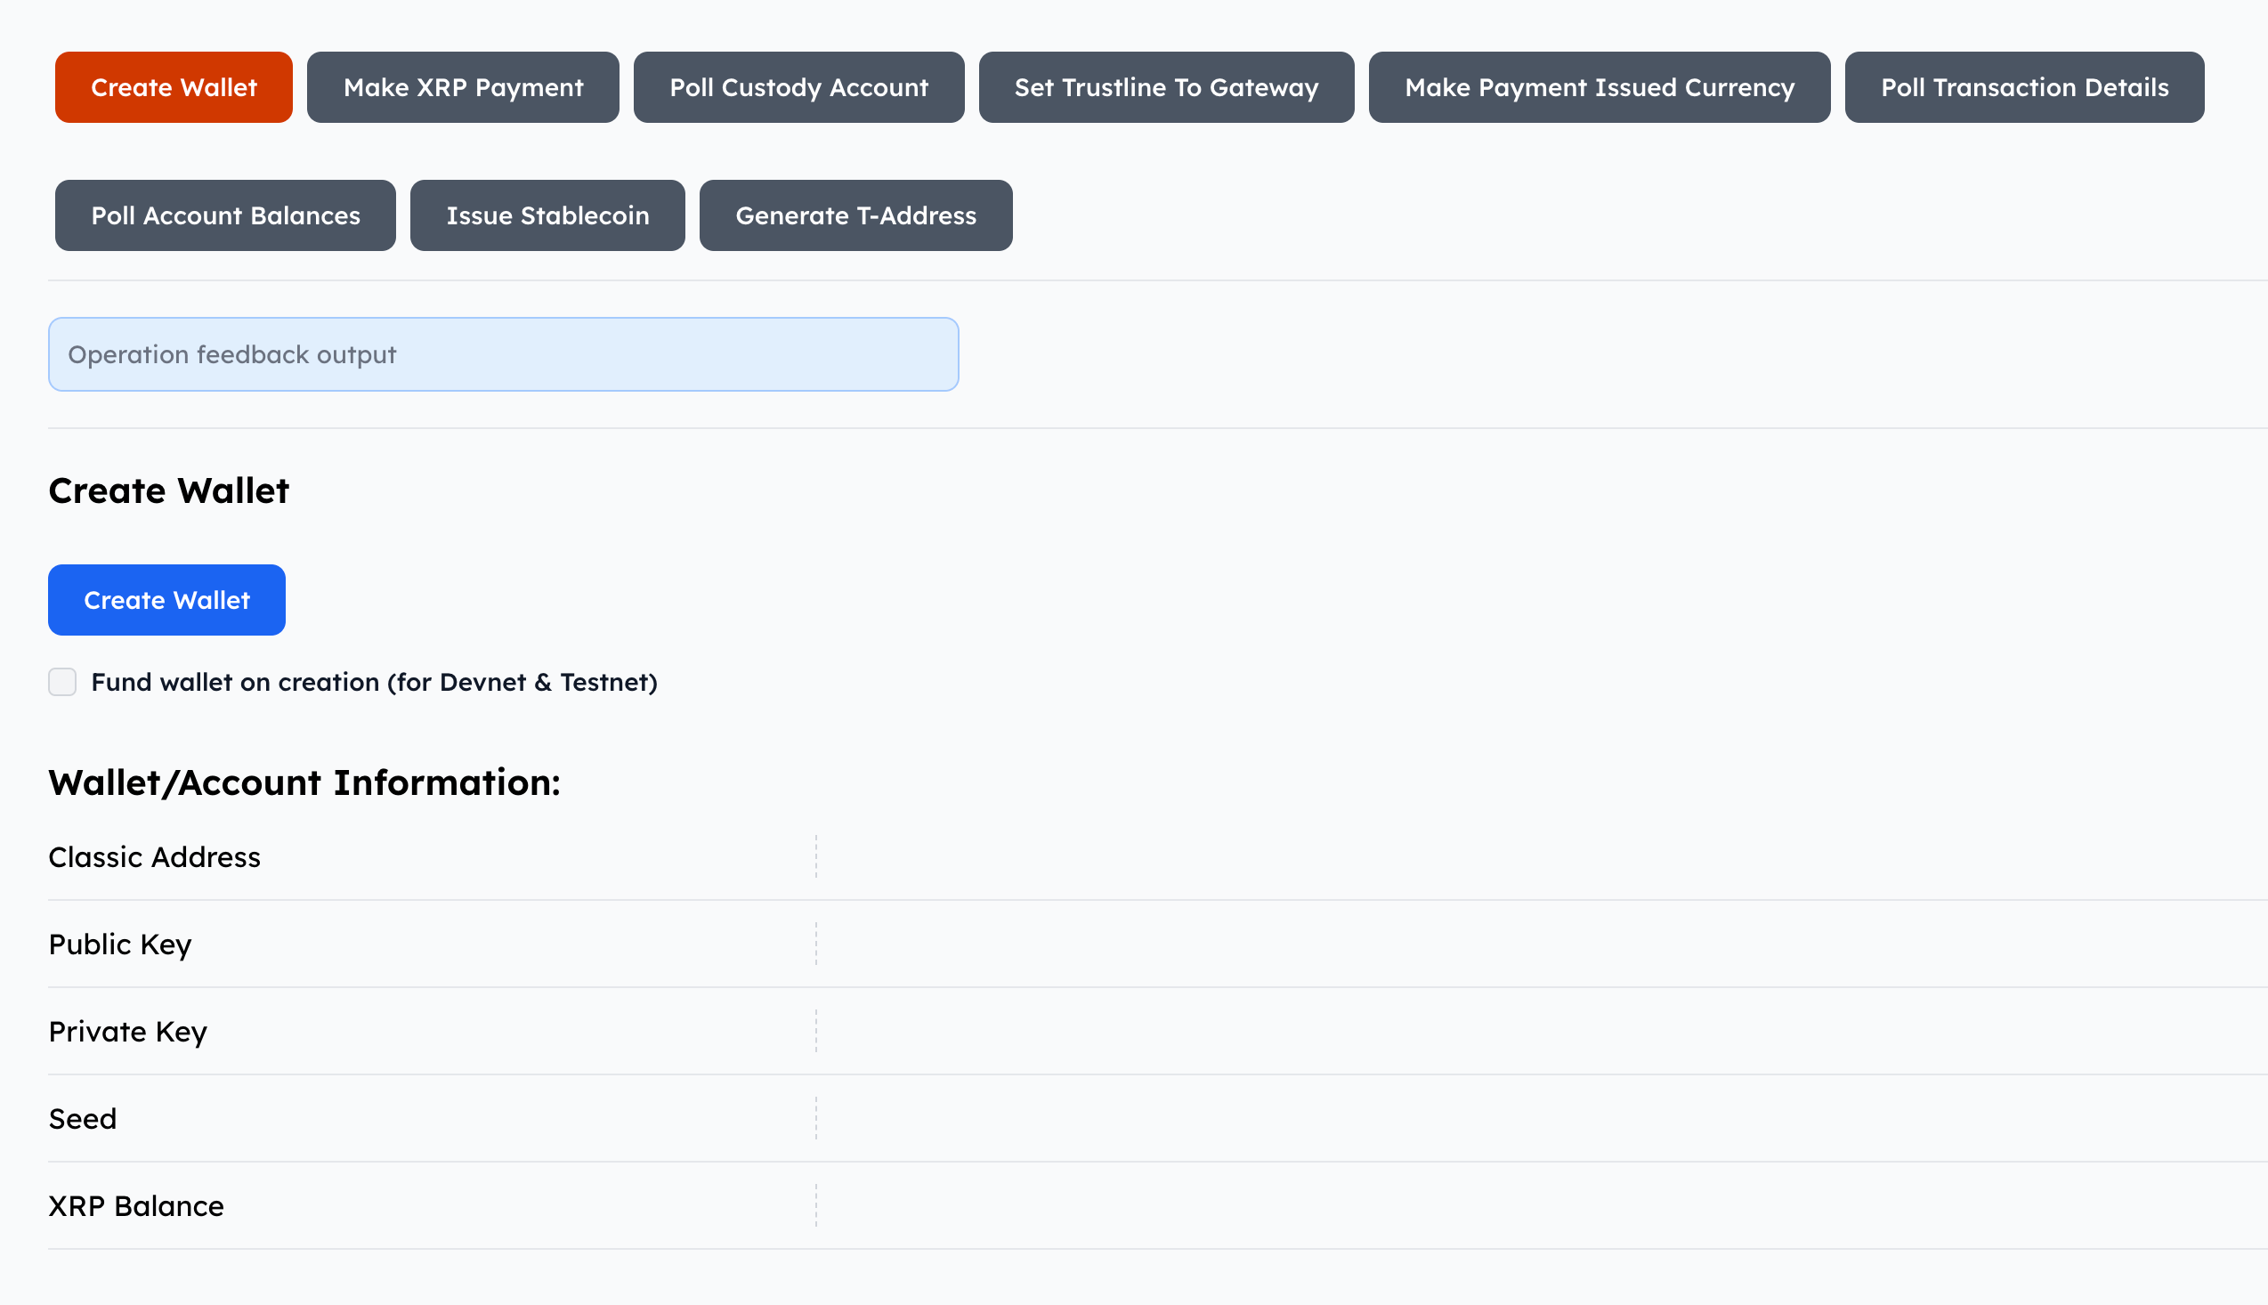Click the Wallet/Account Information heading
Viewport: 2268px width, 1305px height.
pos(304,782)
